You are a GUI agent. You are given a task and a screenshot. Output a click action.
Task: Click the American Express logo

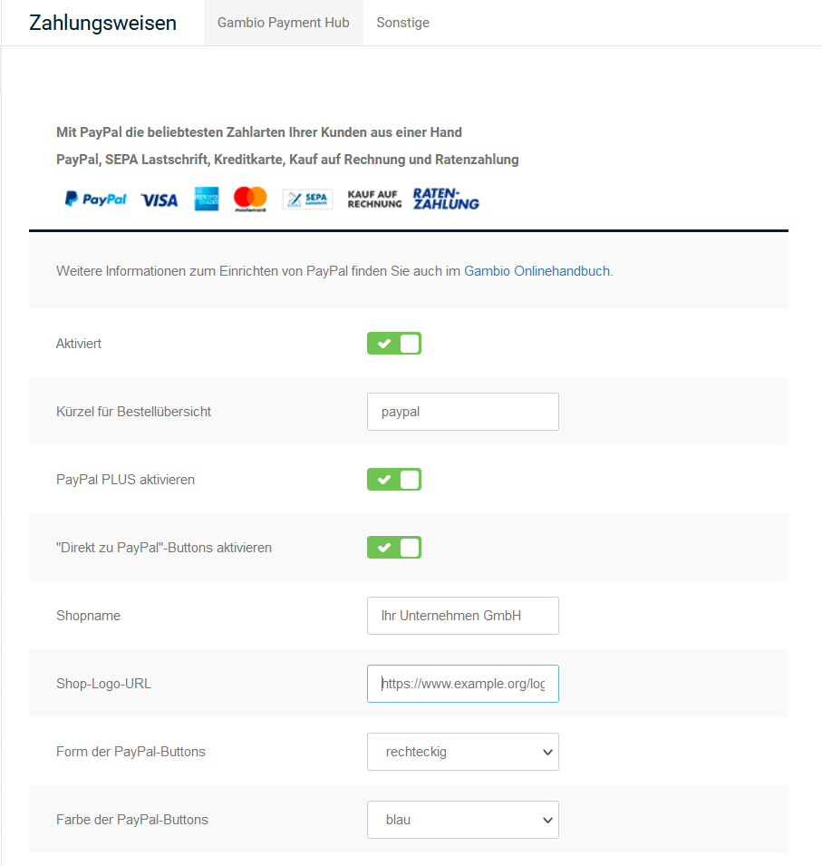[x=207, y=199]
